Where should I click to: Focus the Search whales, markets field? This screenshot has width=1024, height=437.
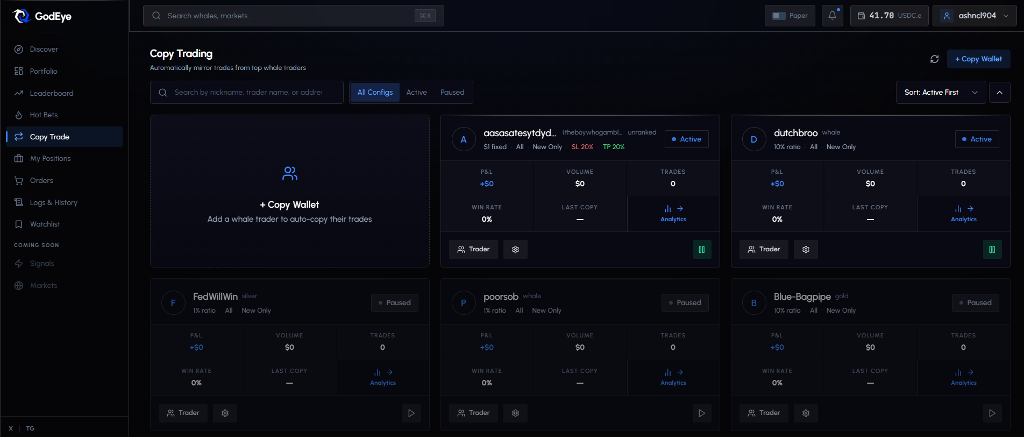[293, 16]
